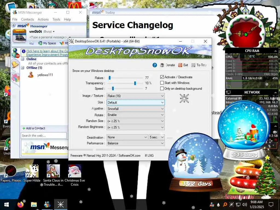
Task: Toggle the Activate / Deactivate checkbox
Action: click(162, 77)
